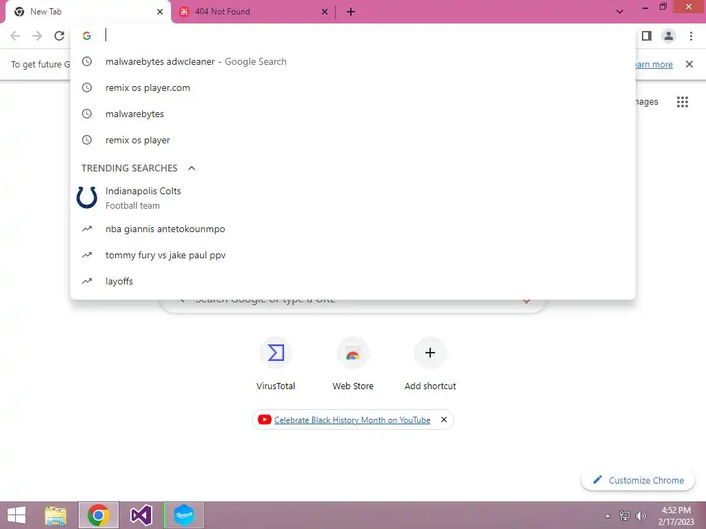The height and width of the screenshot is (529, 706).
Task: Open the Chrome three-dot menu
Action: pyautogui.click(x=691, y=36)
